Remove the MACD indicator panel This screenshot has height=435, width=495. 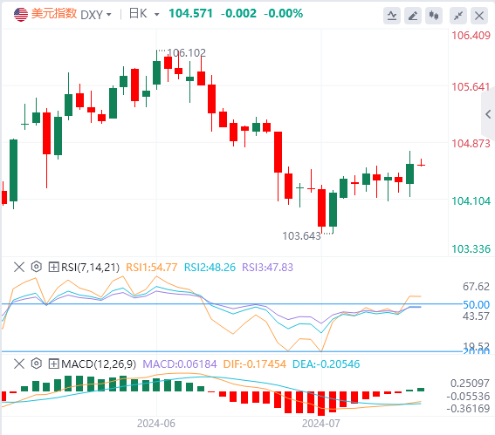pos(19,364)
